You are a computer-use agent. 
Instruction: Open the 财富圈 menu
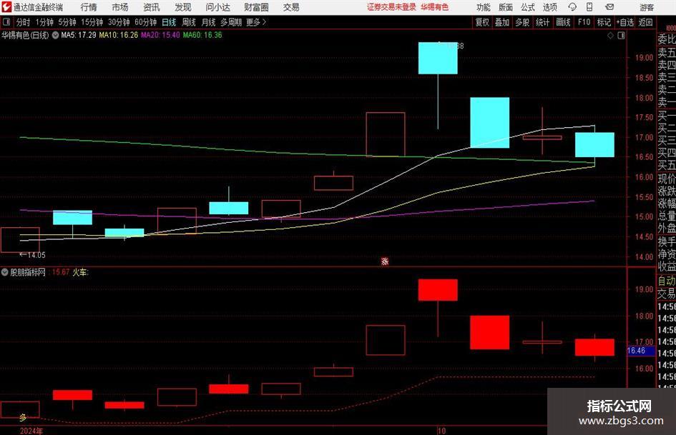(x=256, y=7)
